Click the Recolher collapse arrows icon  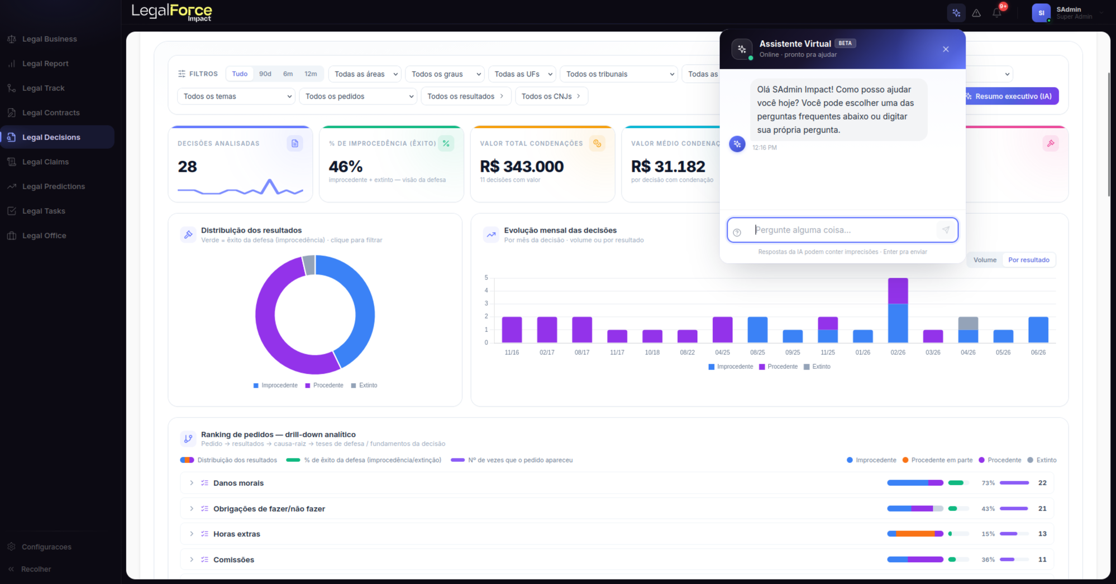tap(11, 569)
